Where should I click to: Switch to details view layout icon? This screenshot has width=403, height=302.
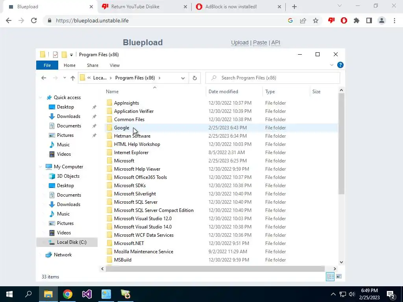tap(330, 276)
